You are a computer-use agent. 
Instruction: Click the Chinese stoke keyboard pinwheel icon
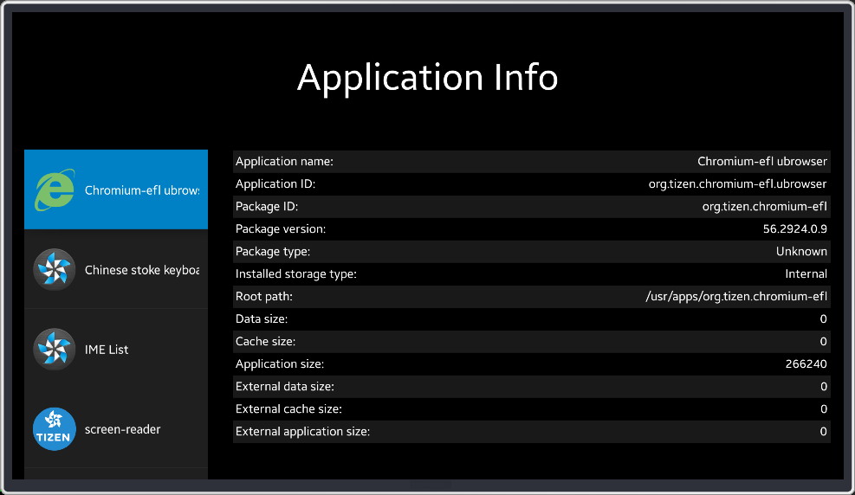(x=54, y=269)
